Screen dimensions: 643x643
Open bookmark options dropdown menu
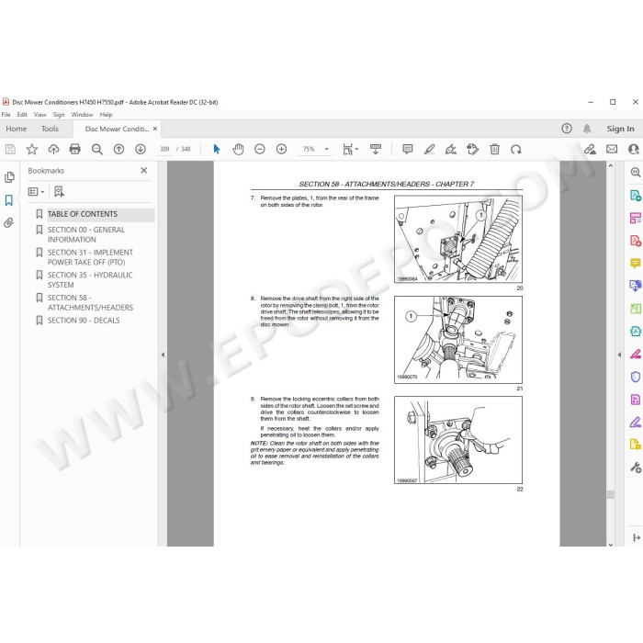tap(36, 191)
